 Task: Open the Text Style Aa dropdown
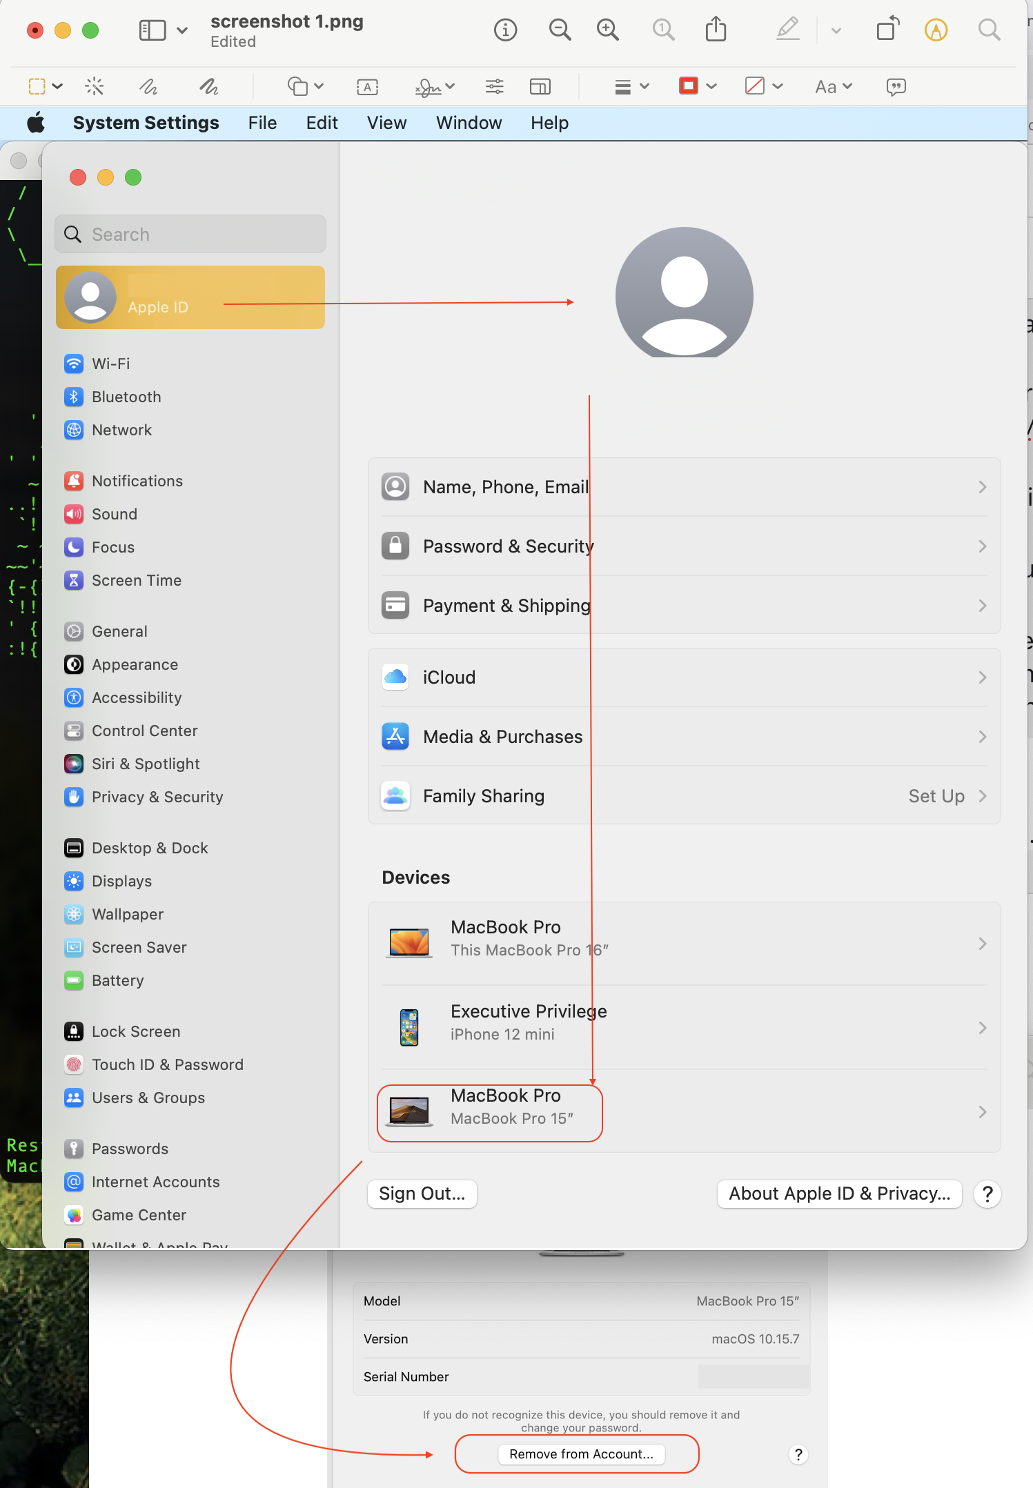(x=834, y=86)
